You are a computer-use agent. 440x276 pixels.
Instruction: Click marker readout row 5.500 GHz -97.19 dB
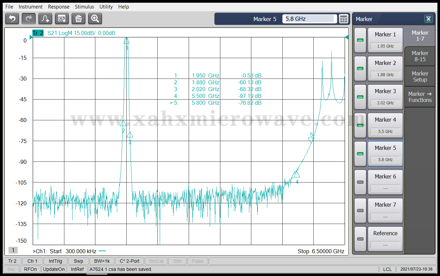tap(218, 96)
